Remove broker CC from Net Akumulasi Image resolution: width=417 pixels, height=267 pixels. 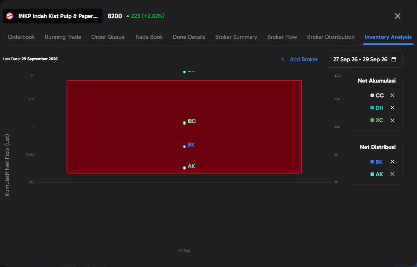pos(392,95)
